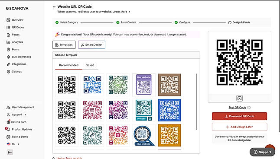Image resolution: width=280 pixels, height=159 pixels.
Task: Choose the magnifier Our Website template
Action: [x=144, y=135]
